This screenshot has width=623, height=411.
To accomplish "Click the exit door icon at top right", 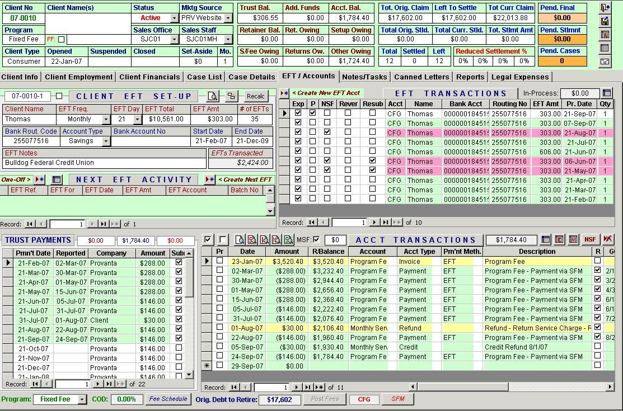I will [x=605, y=7].
